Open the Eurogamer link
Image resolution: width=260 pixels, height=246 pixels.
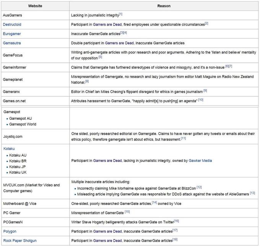pyautogui.click(x=12, y=34)
